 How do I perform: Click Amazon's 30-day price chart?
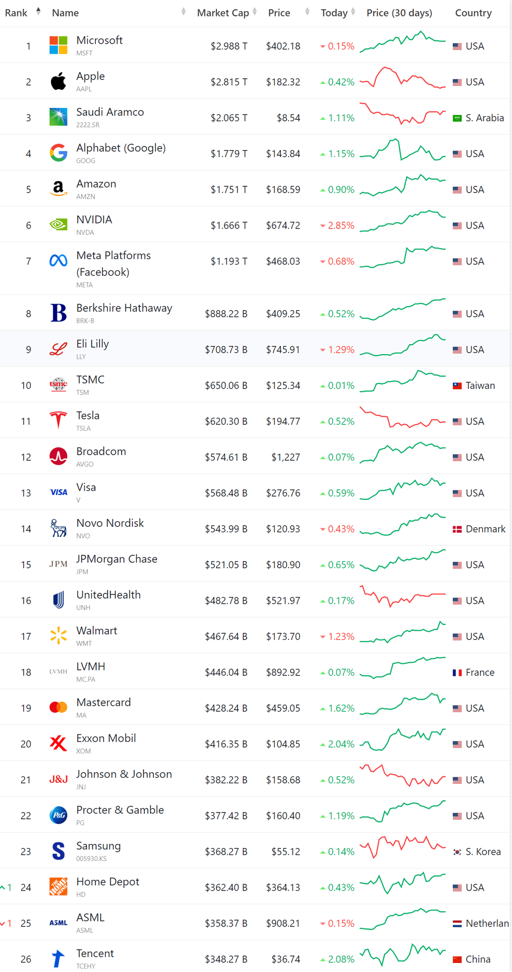pos(402,185)
